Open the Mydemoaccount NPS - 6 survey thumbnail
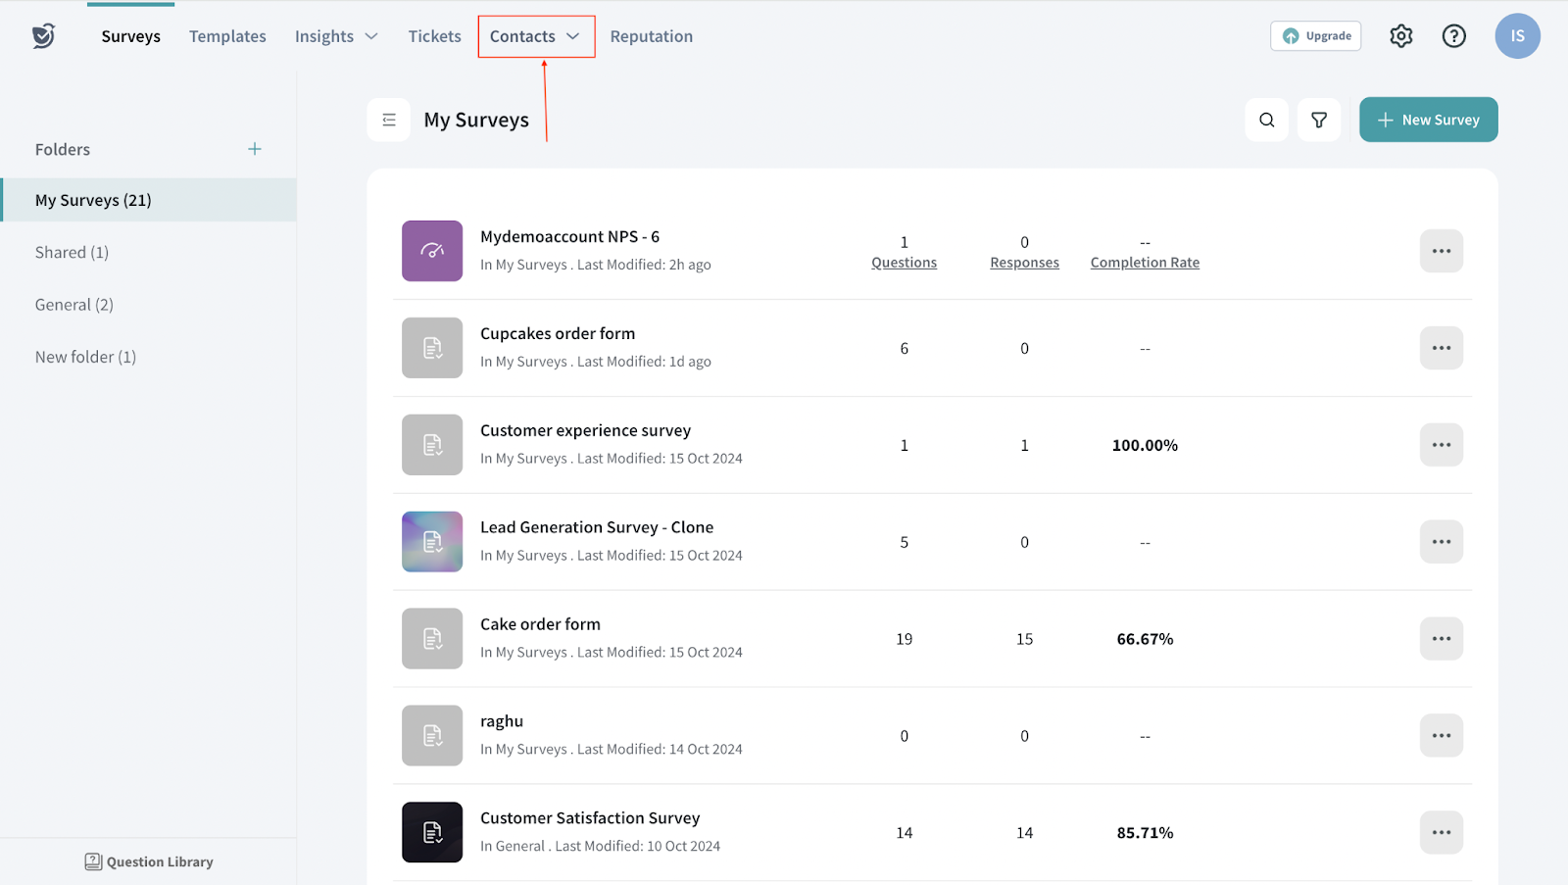Image resolution: width=1568 pixels, height=885 pixels. (432, 251)
